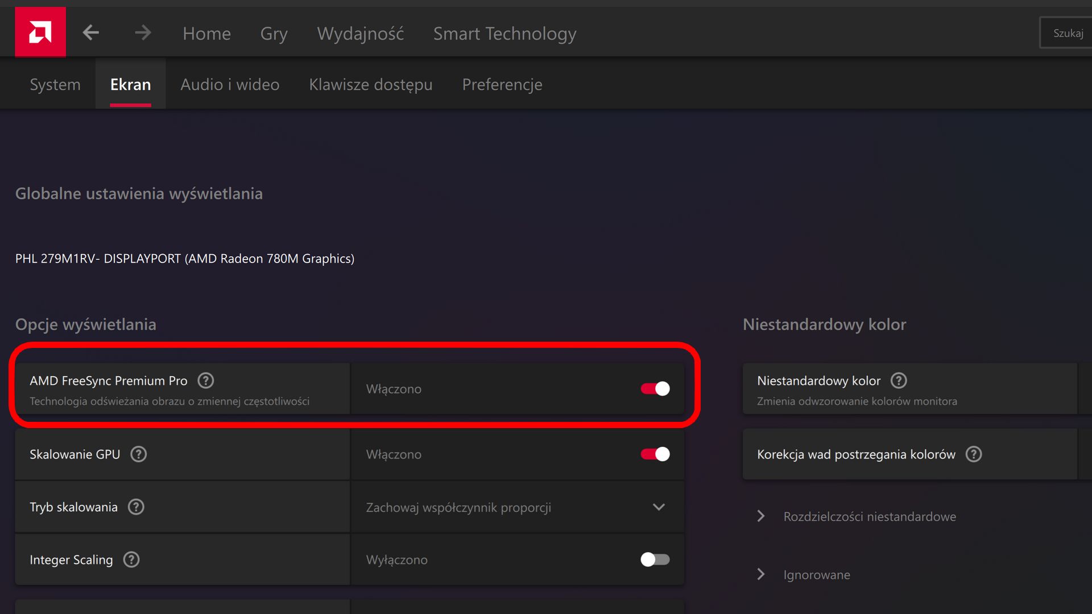Click the Technologia odświeżania obrazu description text

169,401
